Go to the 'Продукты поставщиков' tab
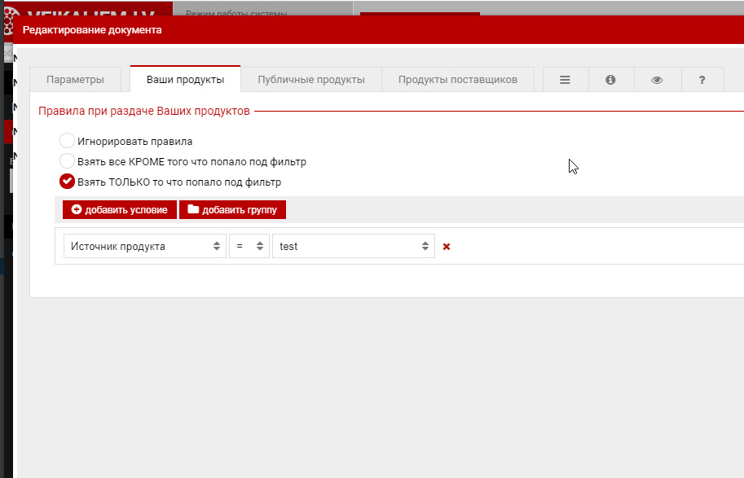The width and height of the screenshot is (744, 478). 457,80
